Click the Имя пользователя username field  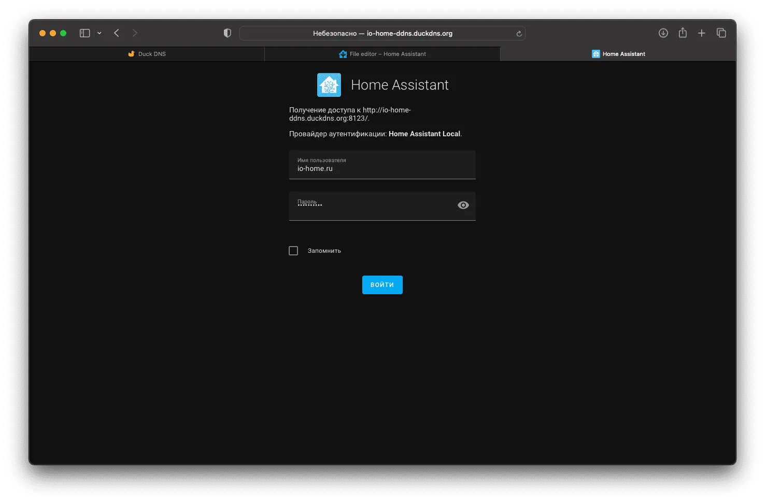pos(382,165)
